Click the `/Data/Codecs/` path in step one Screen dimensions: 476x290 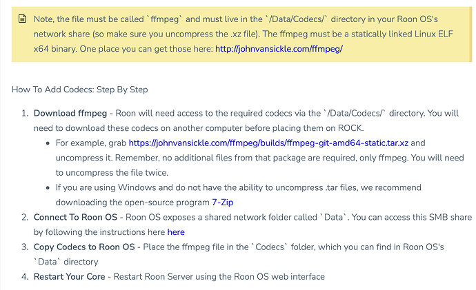[355, 114]
